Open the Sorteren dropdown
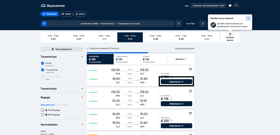The width and height of the screenshot is (280, 135). pos(181,59)
